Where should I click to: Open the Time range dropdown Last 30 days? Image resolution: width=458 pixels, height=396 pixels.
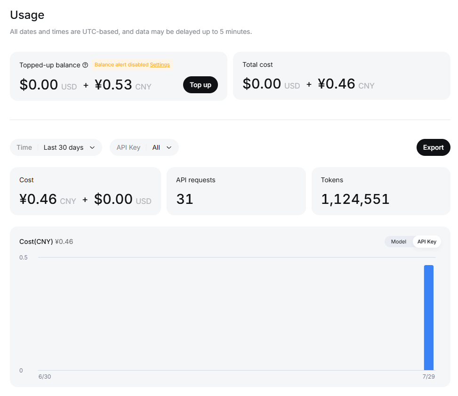[56, 147]
